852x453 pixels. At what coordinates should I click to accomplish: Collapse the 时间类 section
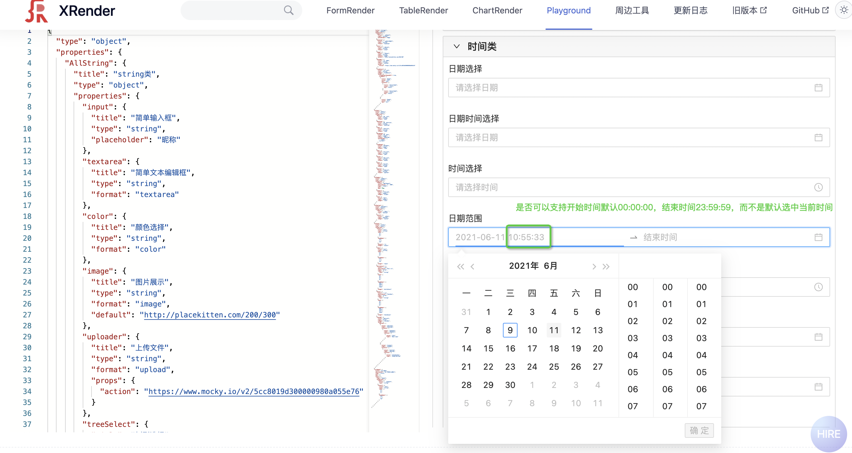pos(457,46)
